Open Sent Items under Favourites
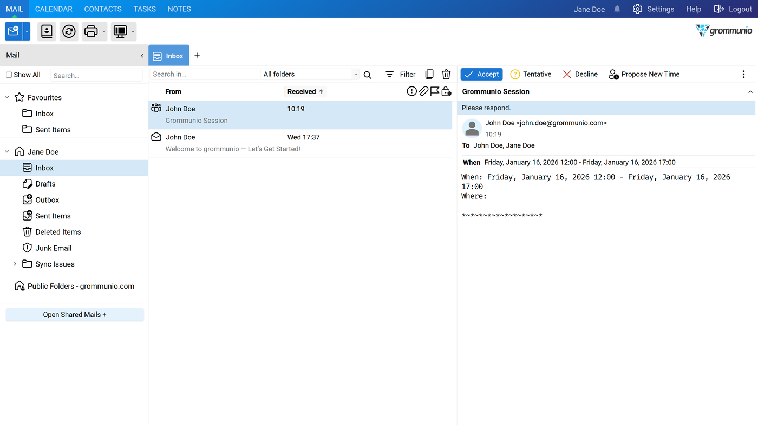Image resolution: width=758 pixels, height=426 pixels. coord(53,130)
